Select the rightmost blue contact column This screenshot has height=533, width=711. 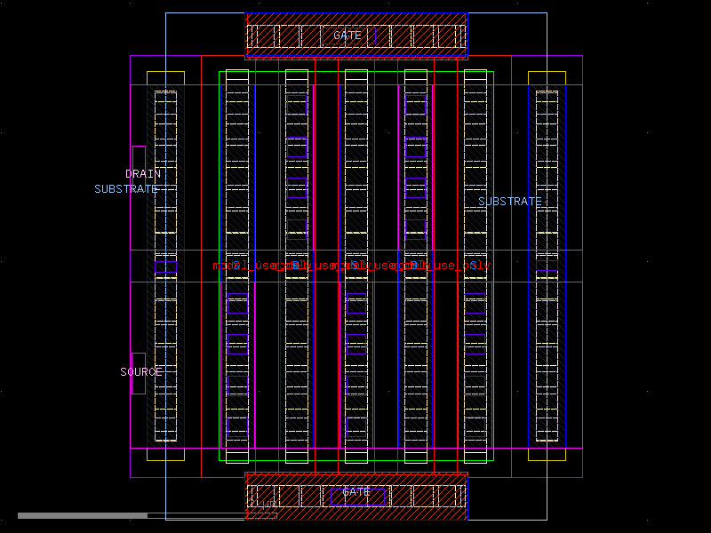544,266
